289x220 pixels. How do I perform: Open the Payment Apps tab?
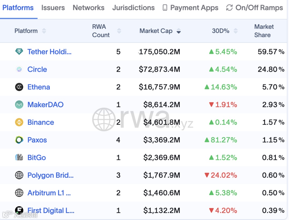[x=194, y=8]
